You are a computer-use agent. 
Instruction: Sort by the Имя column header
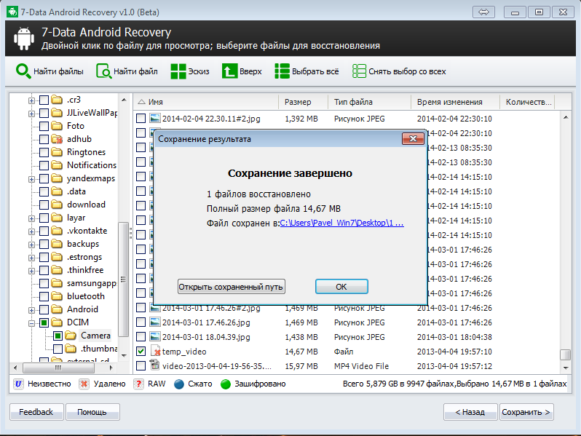(x=205, y=102)
